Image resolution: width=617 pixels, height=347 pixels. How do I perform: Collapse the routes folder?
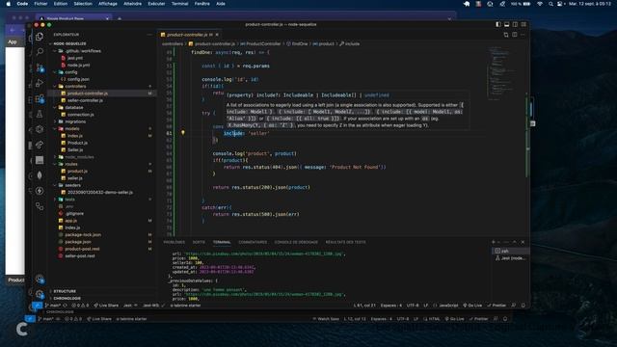point(71,164)
